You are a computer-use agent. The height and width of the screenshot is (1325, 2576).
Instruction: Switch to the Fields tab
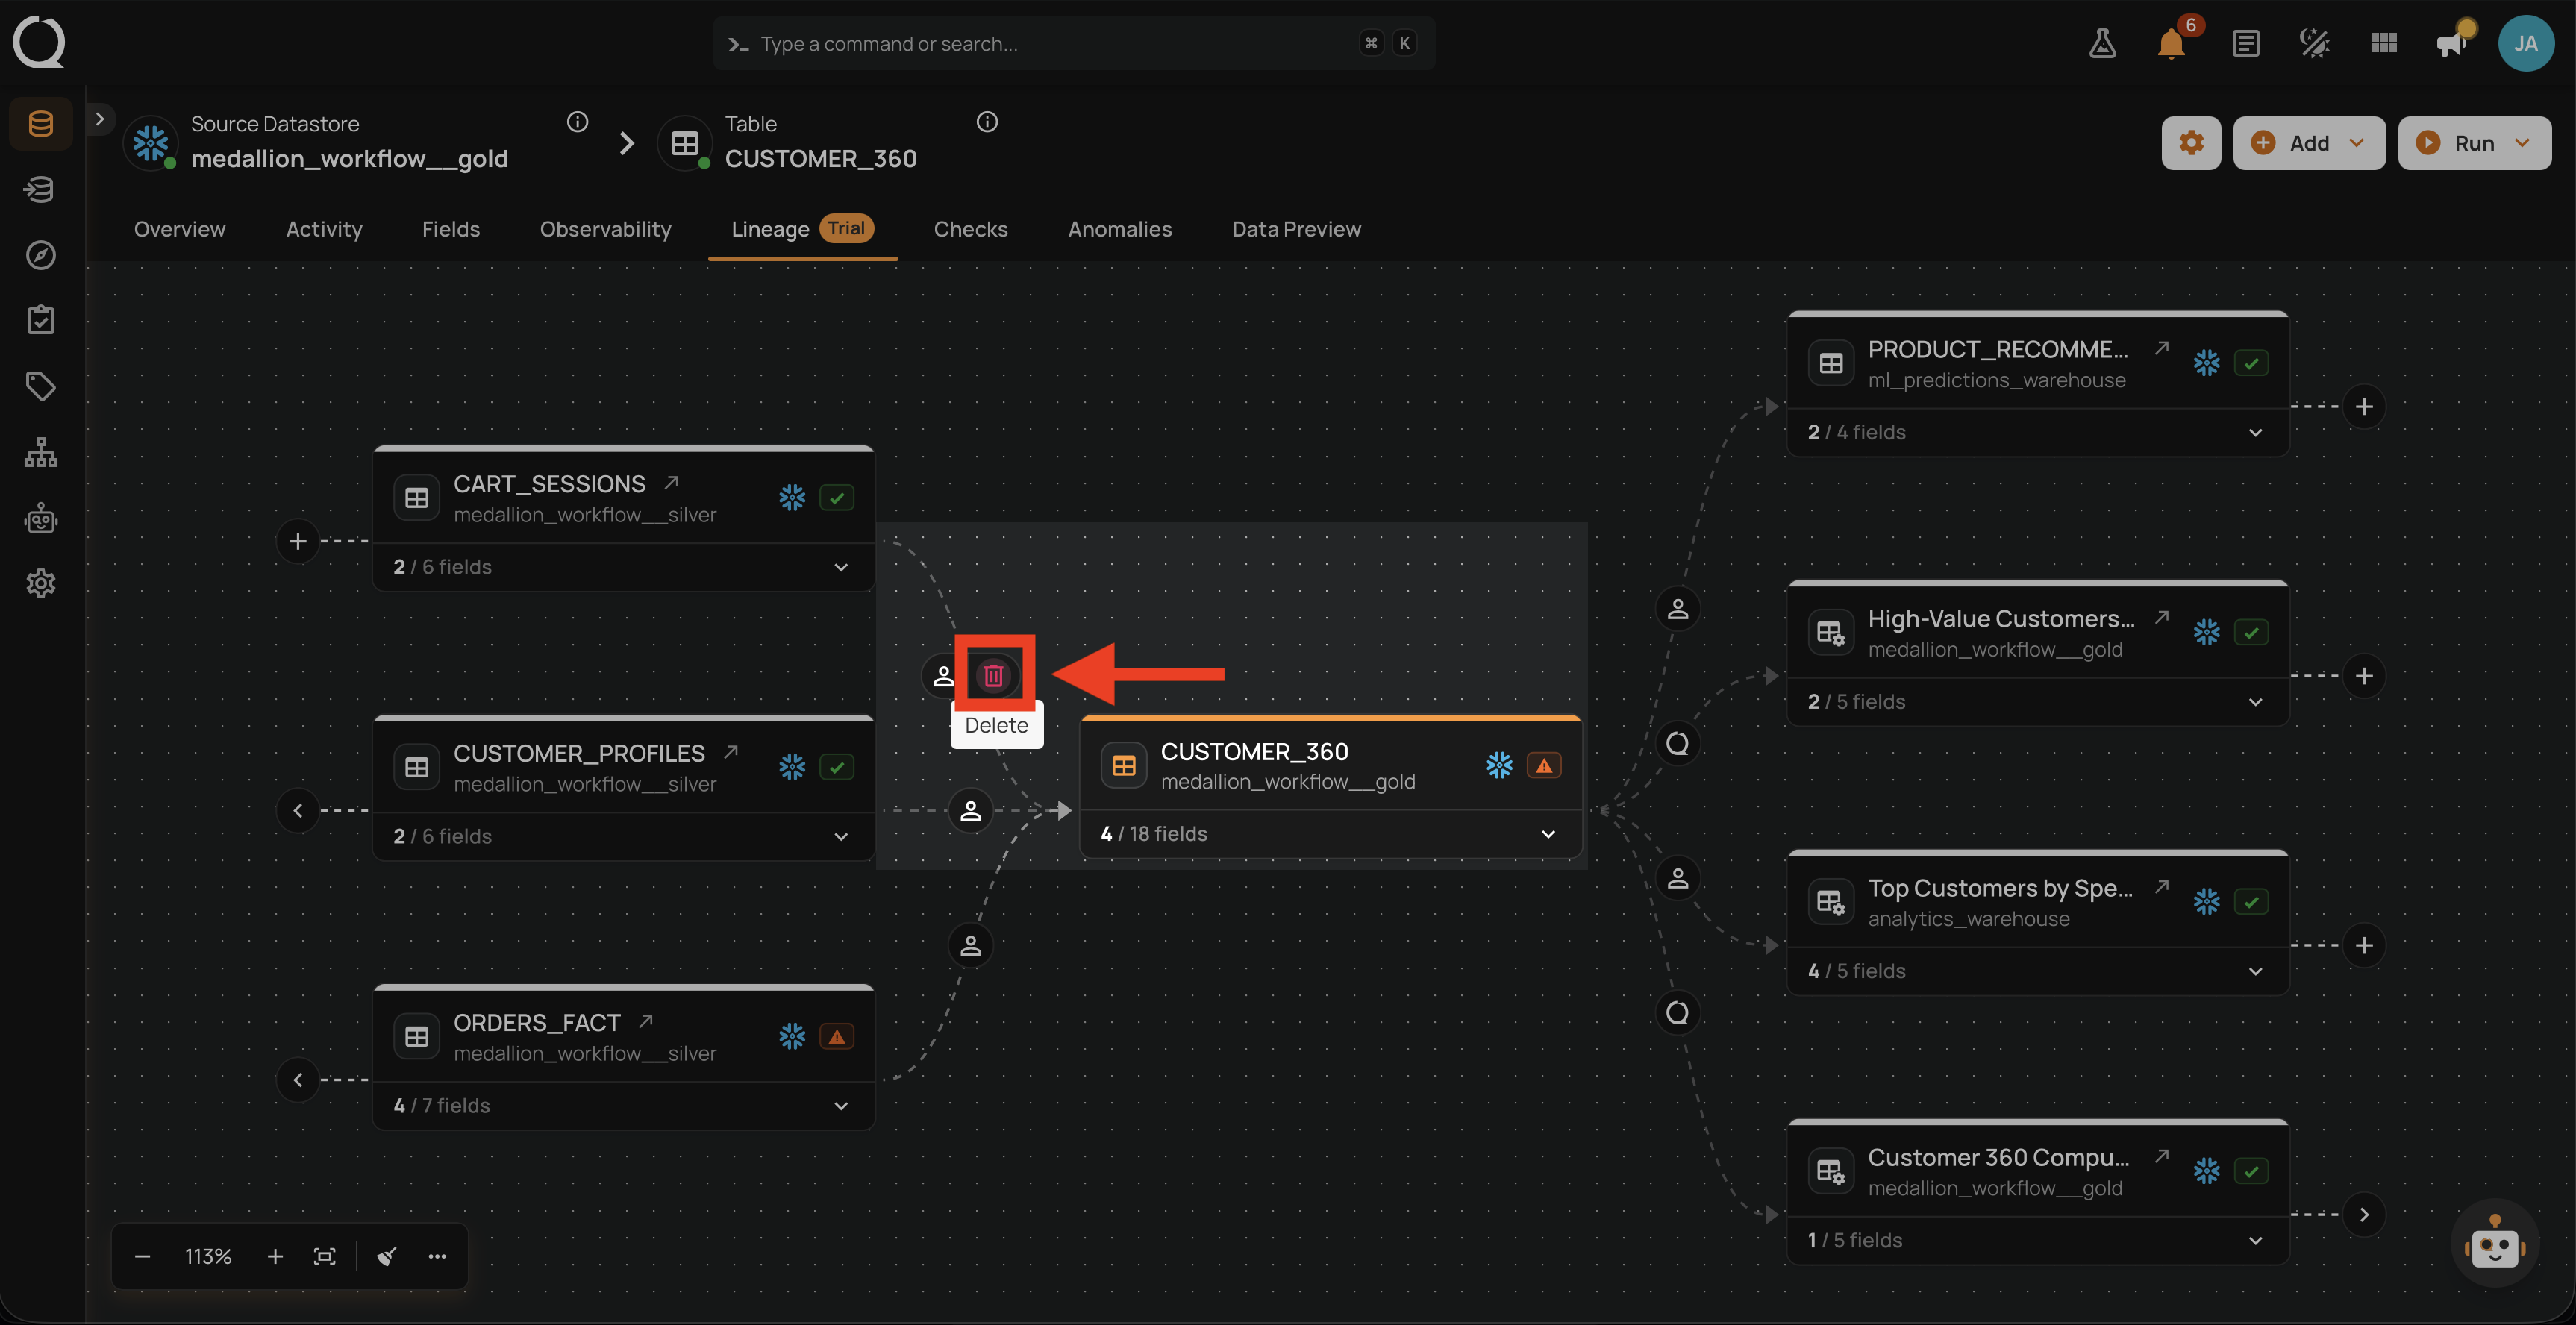click(451, 229)
